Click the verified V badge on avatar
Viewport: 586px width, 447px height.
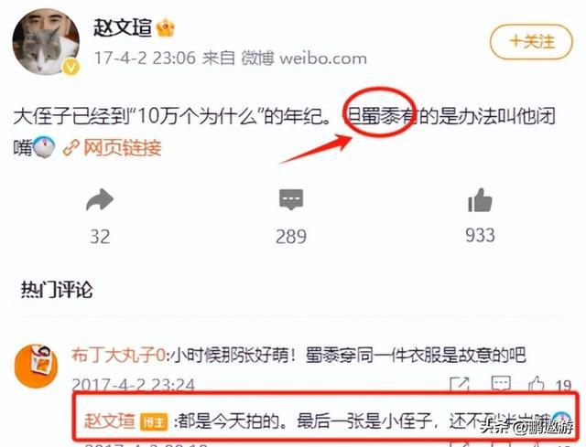point(71,67)
